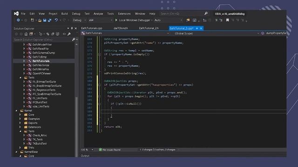Collapse the Kernel folder in tree
The image size is (298, 167).
(x=16, y=110)
